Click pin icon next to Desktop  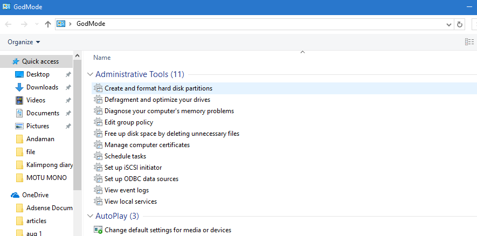68,74
